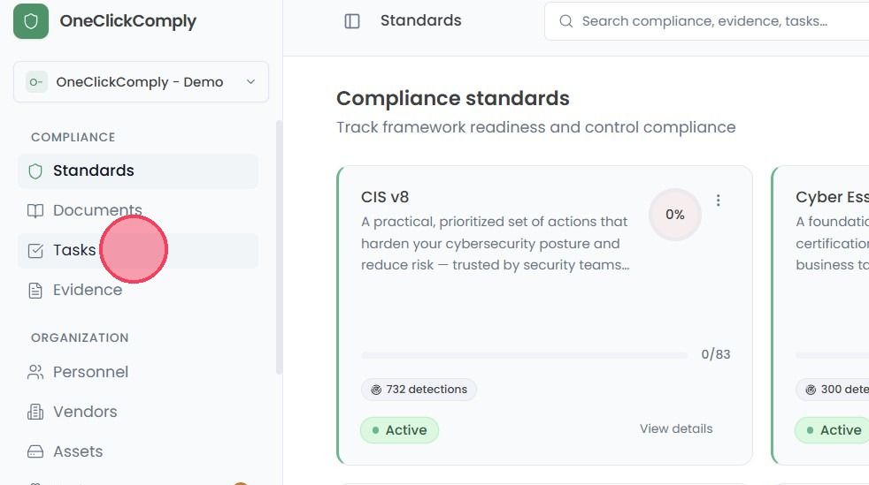This screenshot has width=869, height=485.
Task: Click the CIS v8 description text
Action: (496, 243)
